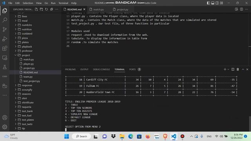Open the File menu
Image resolution: width=251 pixels, height=141 pixels.
pyautogui.click(x=10, y=3)
